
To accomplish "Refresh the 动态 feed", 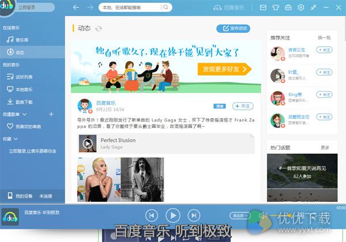I will click(99, 28).
